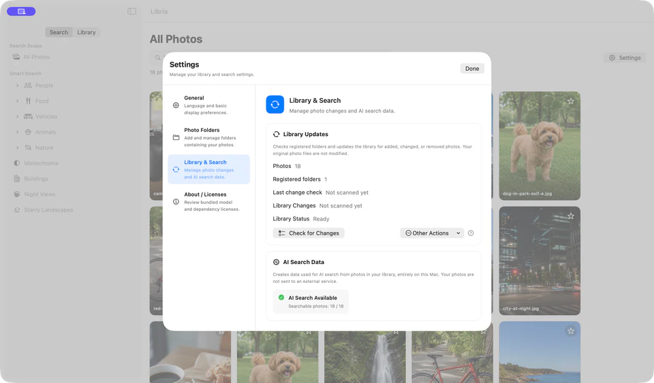Click the blue Library & Search header icon

click(x=275, y=105)
